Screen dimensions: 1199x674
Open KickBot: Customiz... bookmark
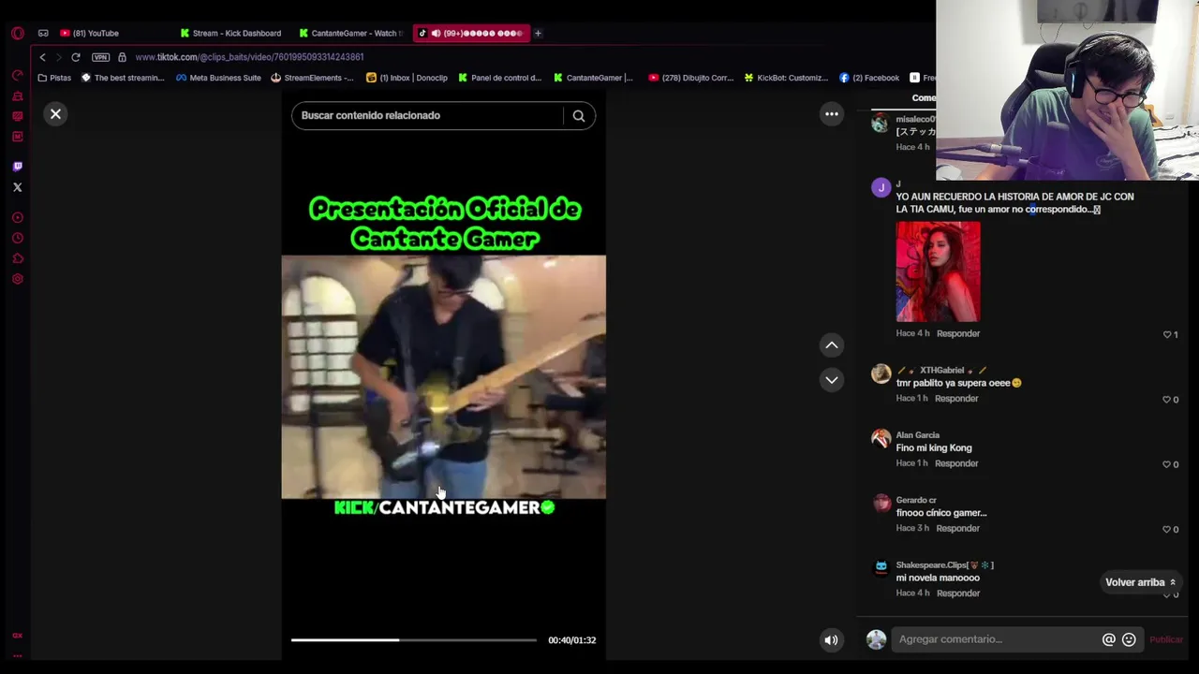point(786,78)
